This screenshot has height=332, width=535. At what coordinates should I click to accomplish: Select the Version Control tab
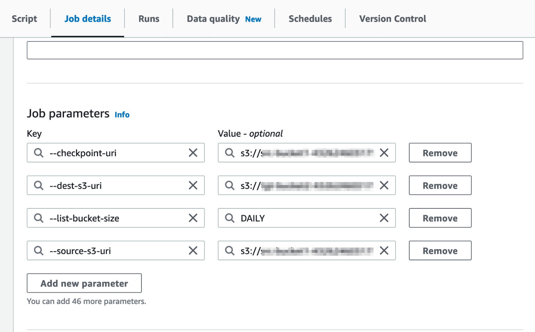click(x=392, y=18)
